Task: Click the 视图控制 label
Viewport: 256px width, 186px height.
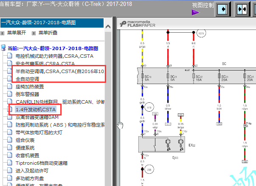Action: 203,5
